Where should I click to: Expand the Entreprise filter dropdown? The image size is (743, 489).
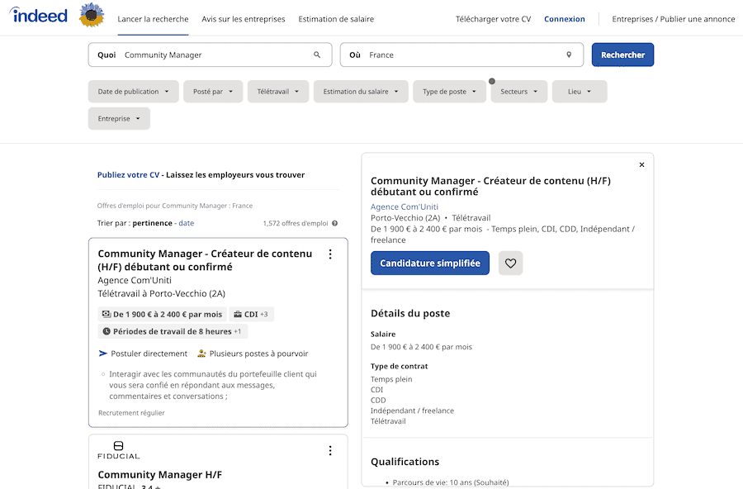(x=119, y=119)
